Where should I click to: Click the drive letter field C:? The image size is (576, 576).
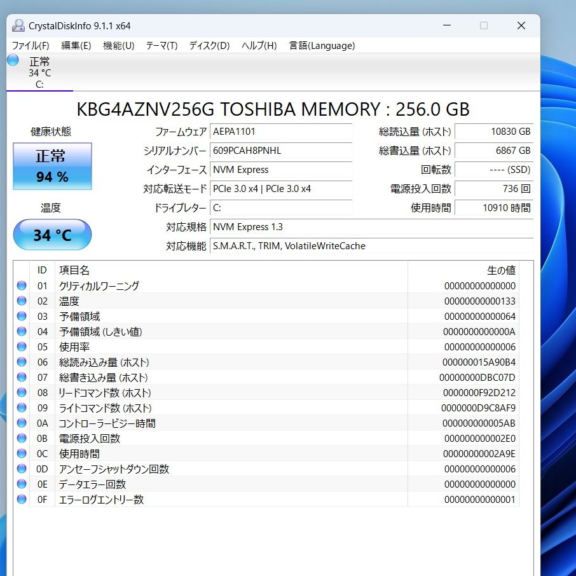click(x=281, y=208)
